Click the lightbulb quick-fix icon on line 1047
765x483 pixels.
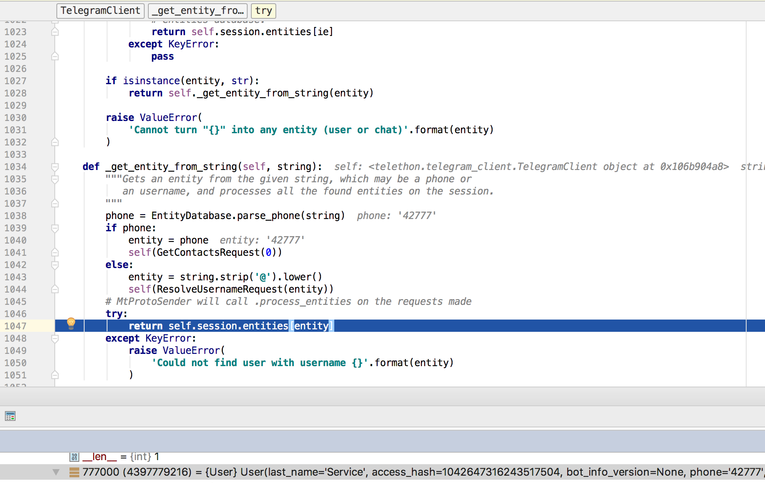pyautogui.click(x=72, y=324)
